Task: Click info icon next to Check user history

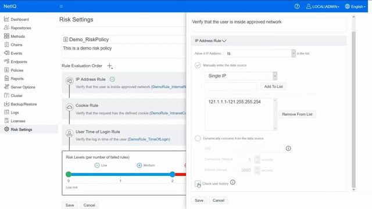Action: 233,182
